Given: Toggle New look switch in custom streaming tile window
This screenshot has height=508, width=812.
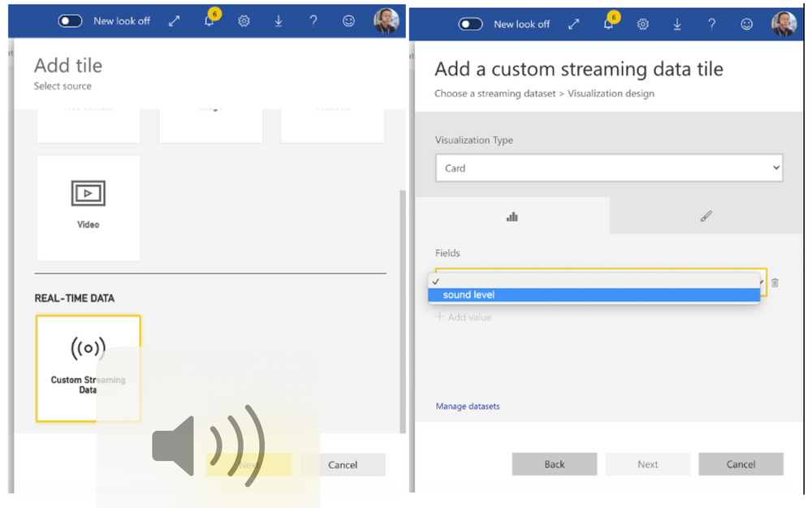Looking at the screenshot, I should 470,24.
